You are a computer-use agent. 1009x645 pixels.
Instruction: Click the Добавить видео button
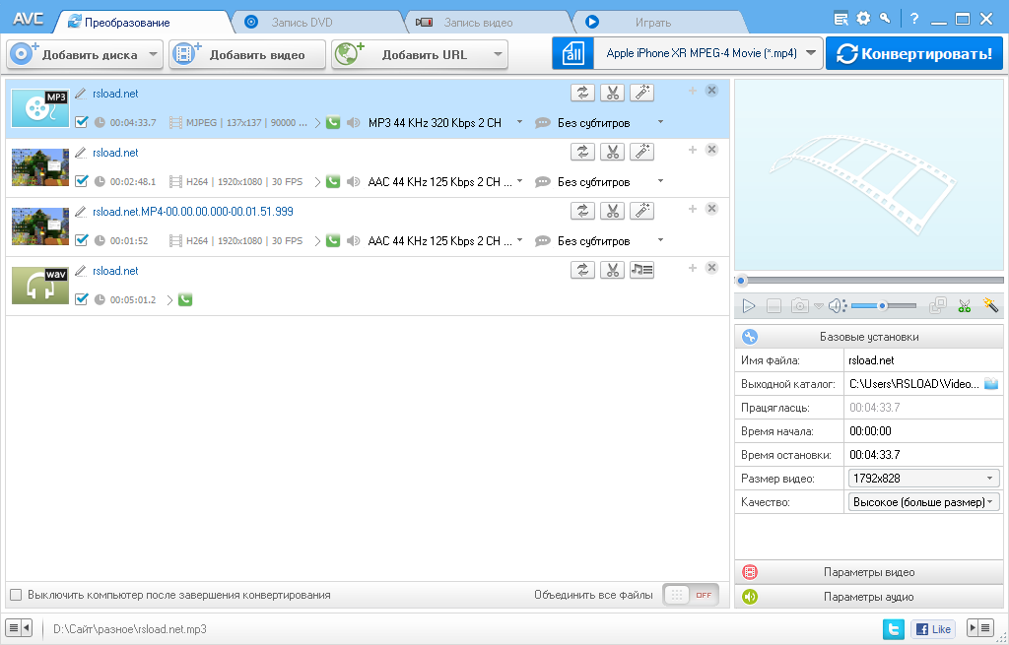[247, 55]
